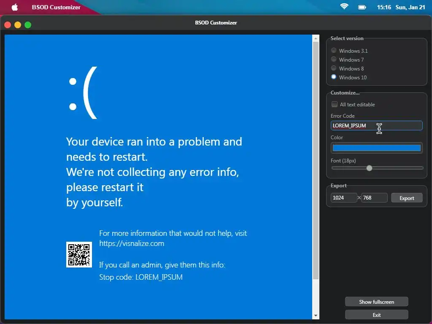Viewport: 432px width, 324px height.
Task: Click the Exit button
Action: (376, 315)
